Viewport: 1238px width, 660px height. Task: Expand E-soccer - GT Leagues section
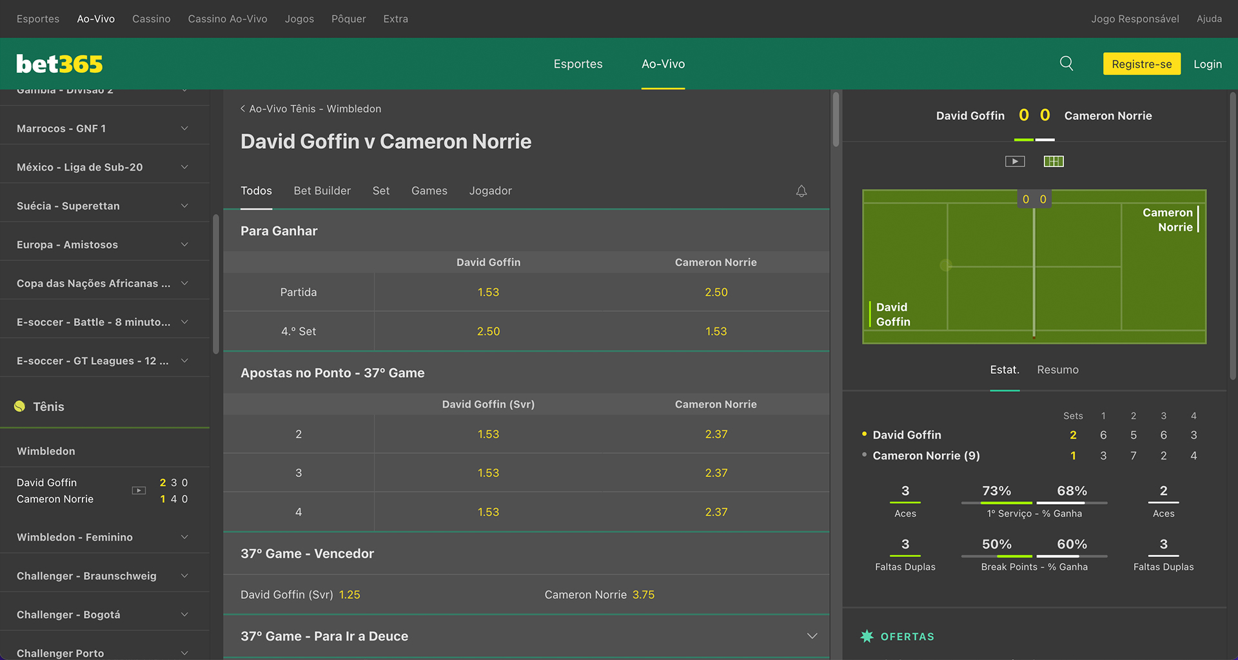pos(104,360)
